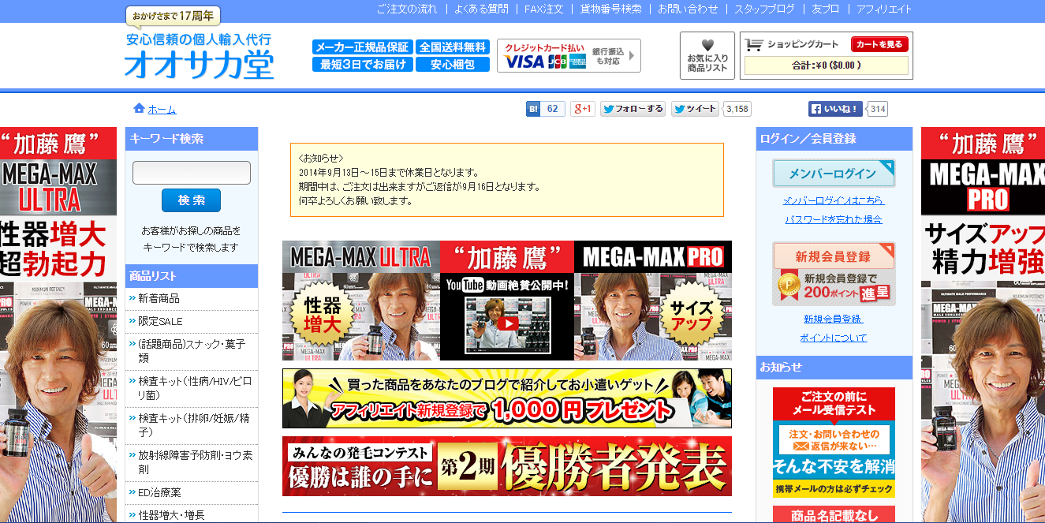Click the アフィリエイト 1,000円プレゼント banner
The image size is (1045, 523).
[507, 398]
